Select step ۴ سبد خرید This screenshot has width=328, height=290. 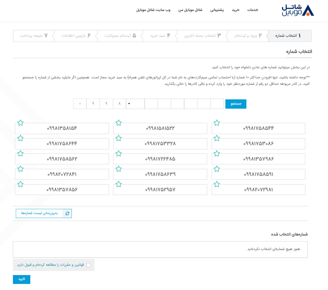point(160,36)
